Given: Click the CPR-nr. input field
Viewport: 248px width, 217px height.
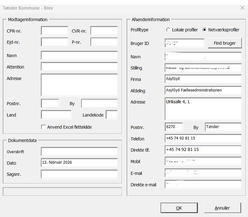Looking at the screenshot, I should (x=54, y=31).
